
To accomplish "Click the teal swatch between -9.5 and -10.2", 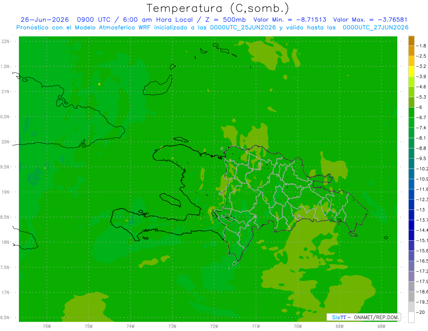I will pyautogui.click(x=412, y=164).
